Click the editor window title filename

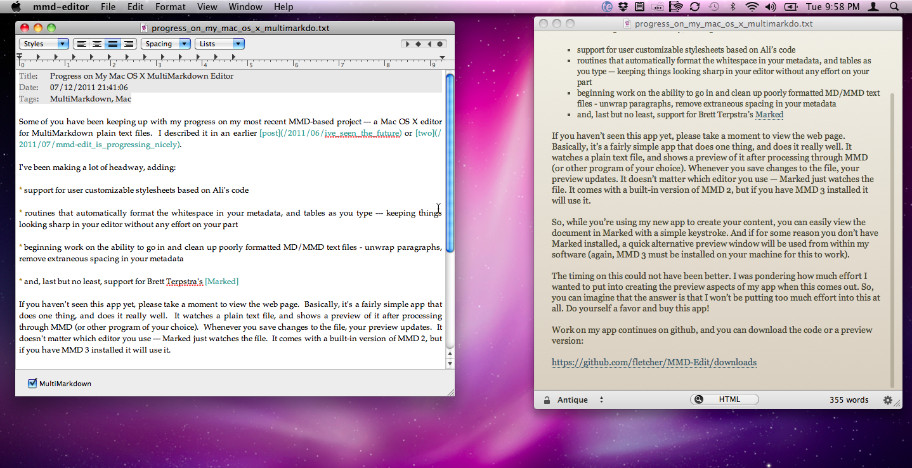[x=240, y=28]
